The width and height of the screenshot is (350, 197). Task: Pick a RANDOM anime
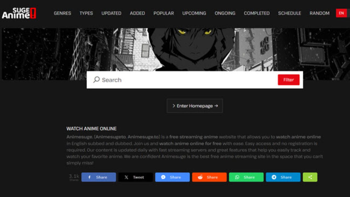(319, 13)
